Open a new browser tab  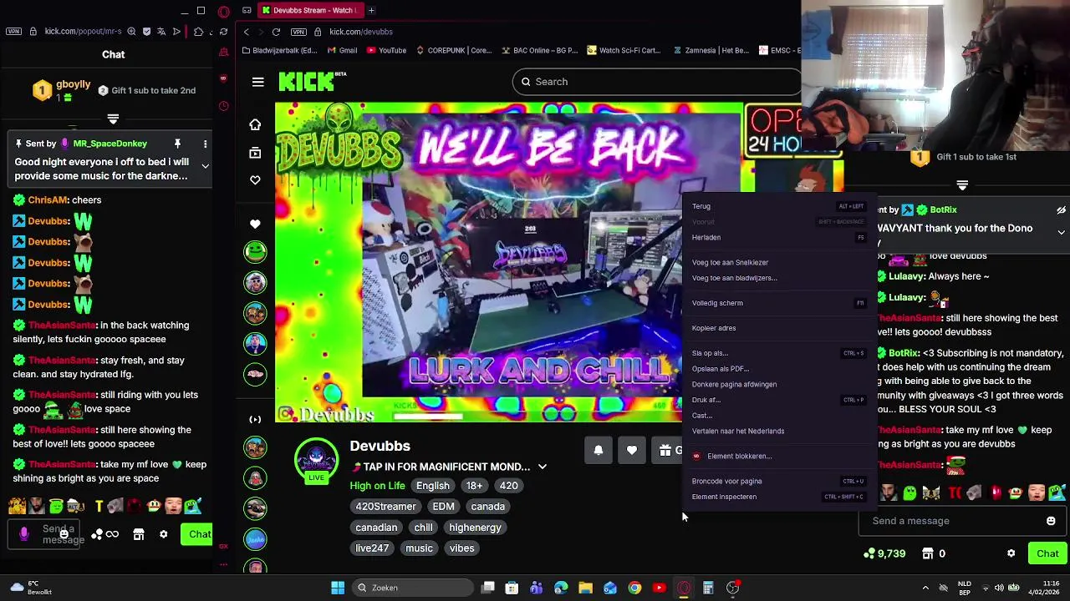(x=371, y=10)
